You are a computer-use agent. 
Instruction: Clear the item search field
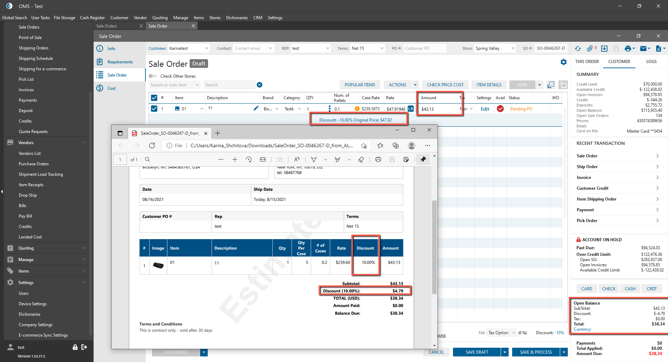point(260,85)
